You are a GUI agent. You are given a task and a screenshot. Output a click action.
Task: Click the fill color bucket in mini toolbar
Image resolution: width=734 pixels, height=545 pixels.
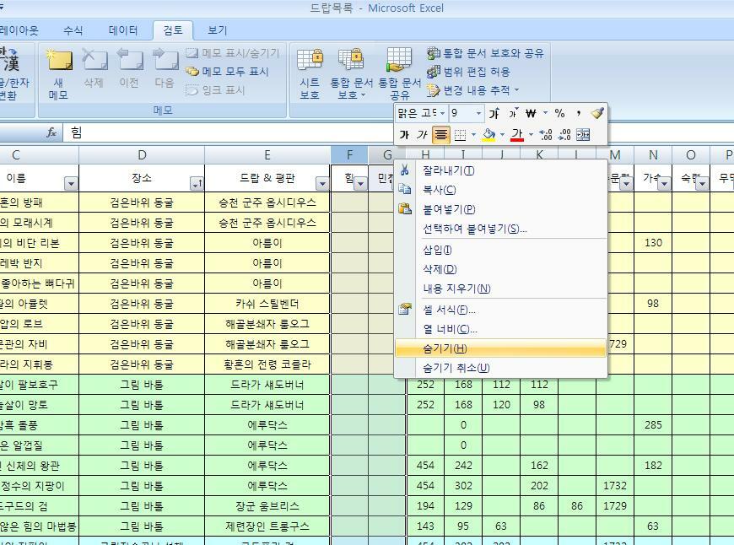click(488, 135)
